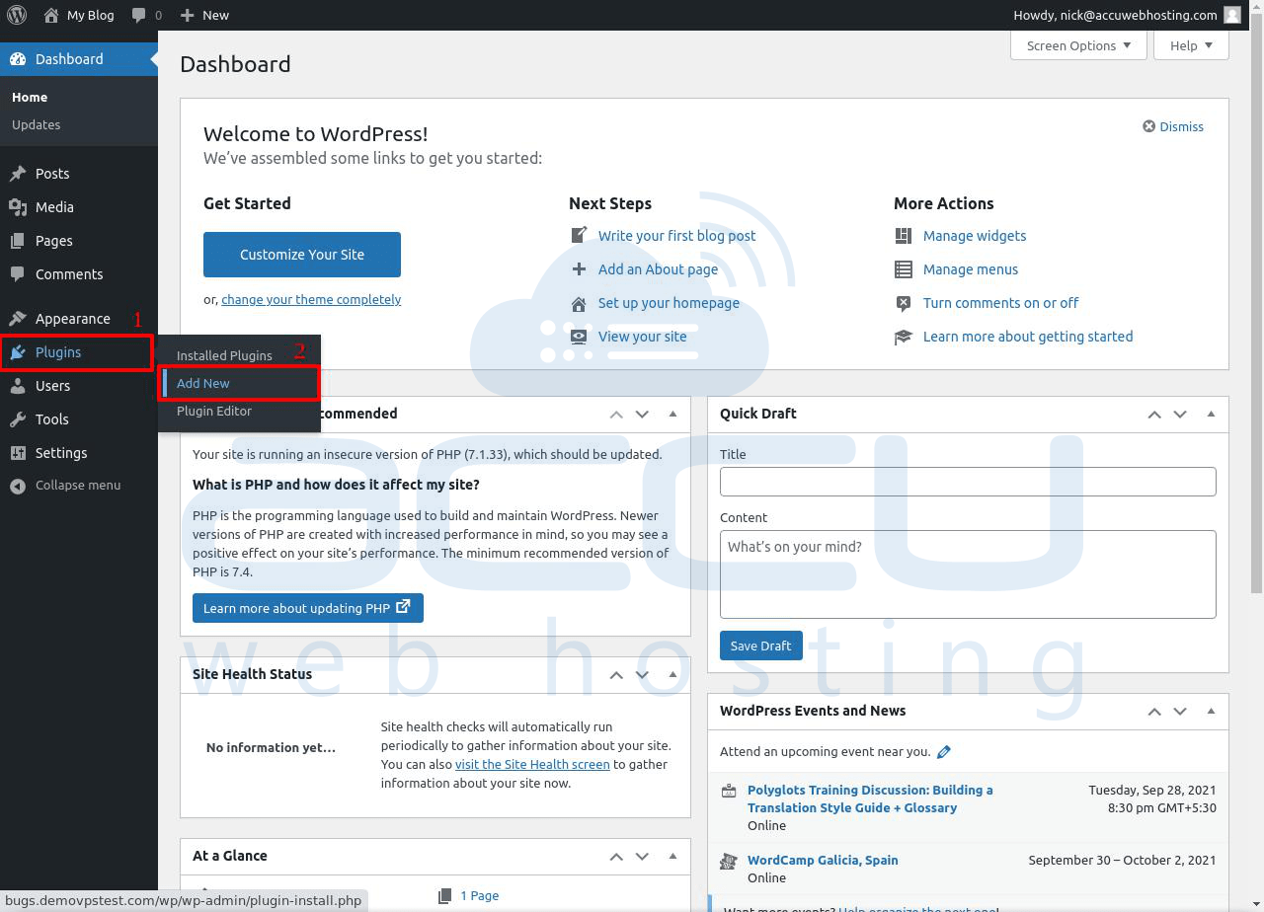Collapse the At a Glance panel
Image resolution: width=1264 pixels, height=912 pixels.
pos(673,857)
